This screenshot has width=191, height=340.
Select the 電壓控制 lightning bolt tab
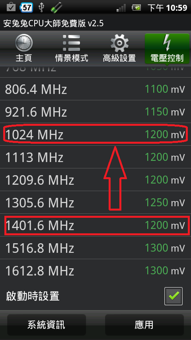click(167, 48)
